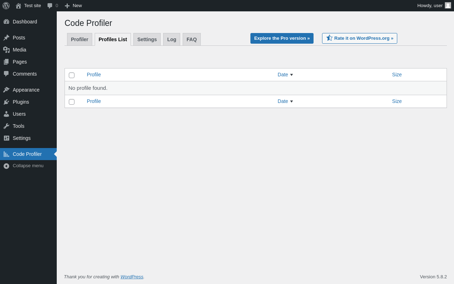Toggle the footer Date sort arrow
454x284 pixels.
[x=292, y=102]
